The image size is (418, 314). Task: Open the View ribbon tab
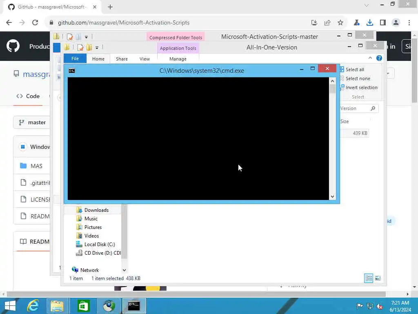[145, 59]
